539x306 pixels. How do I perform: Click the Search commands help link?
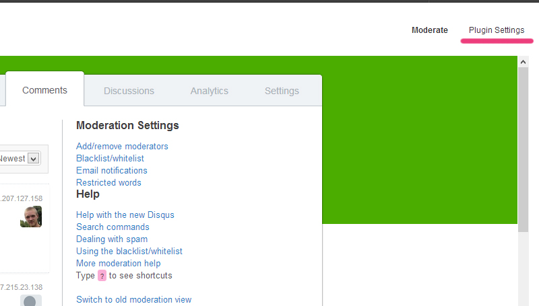click(x=113, y=227)
